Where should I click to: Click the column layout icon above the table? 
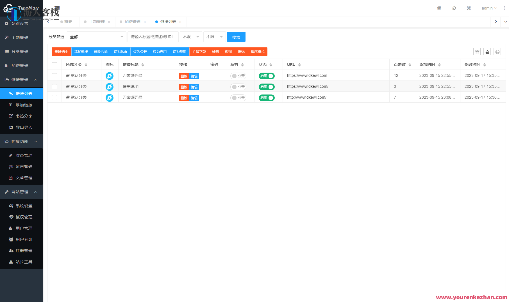tap(477, 52)
